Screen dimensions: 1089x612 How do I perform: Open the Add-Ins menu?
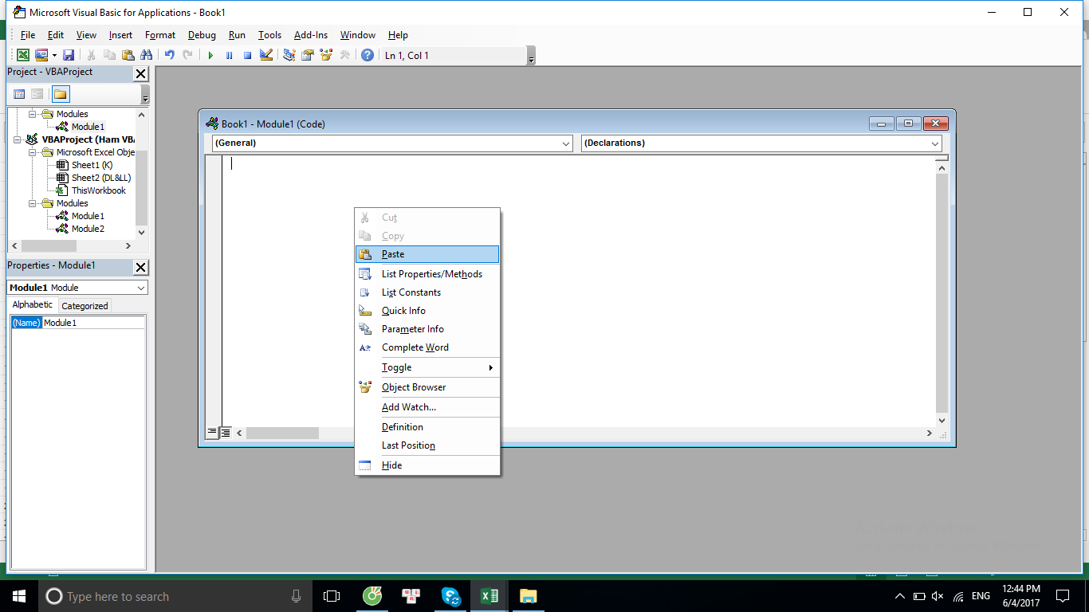(x=311, y=35)
